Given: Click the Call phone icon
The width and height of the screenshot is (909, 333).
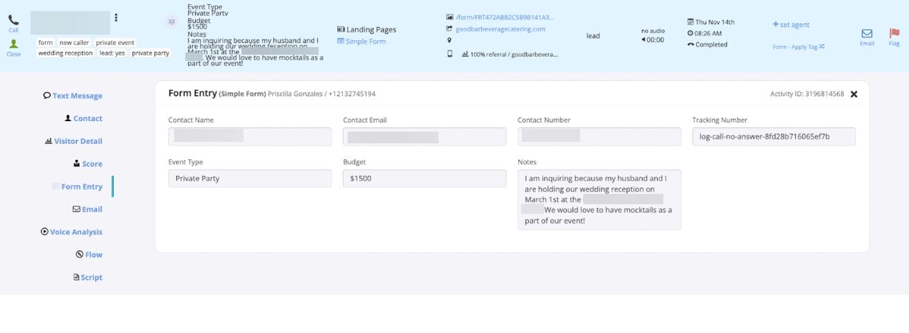Looking at the screenshot, I should click(x=13, y=20).
